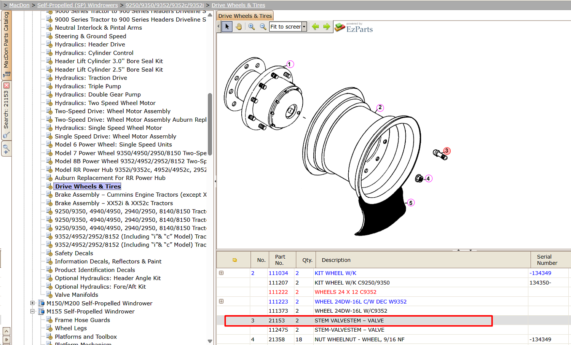Select the arrow pointer tool in diagram toolbar
Viewport: 571px width, 345px height.
227,27
